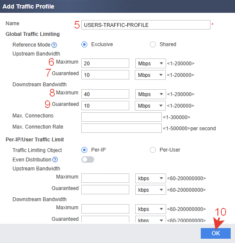Click the Max. Connections input field
The width and height of the screenshot is (235, 243).
[x=122, y=117]
